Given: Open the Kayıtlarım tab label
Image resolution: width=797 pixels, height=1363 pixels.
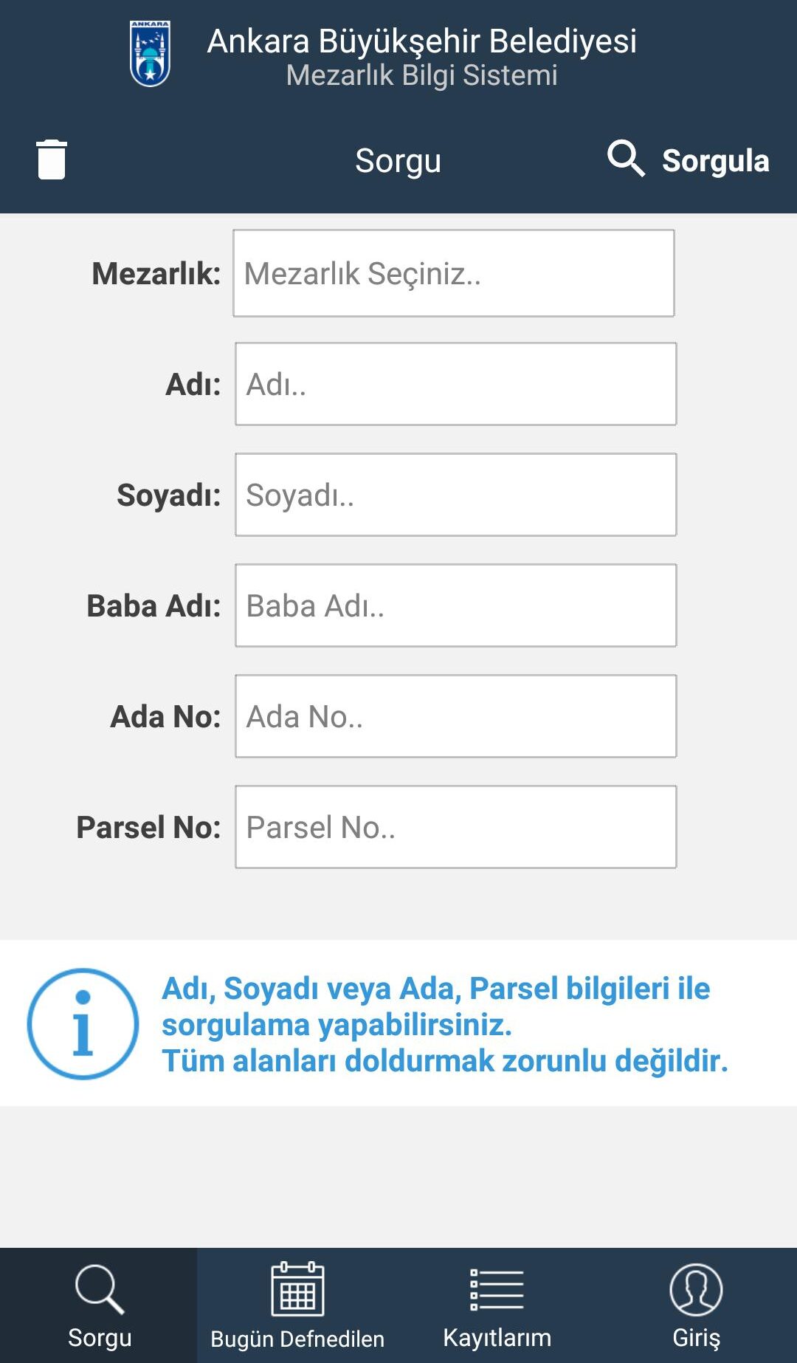Looking at the screenshot, I should [497, 1337].
